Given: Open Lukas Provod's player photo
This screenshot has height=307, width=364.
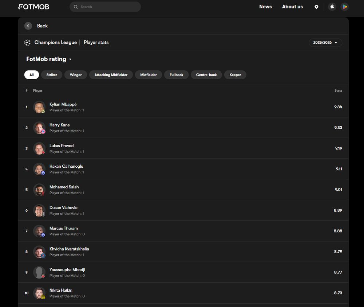Looking at the screenshot, I should tap(39, 148).
